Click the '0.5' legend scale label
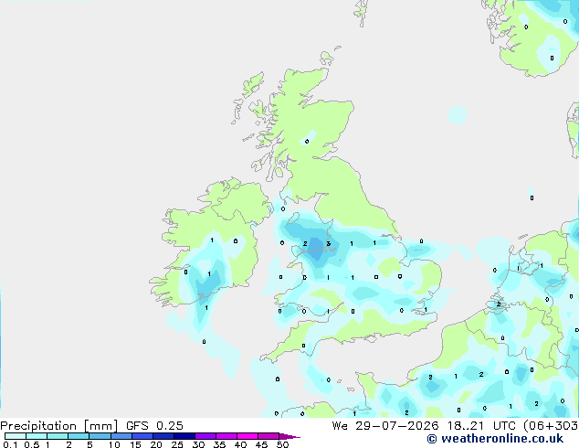This screenshot has height=448, width=579. (31, 444)
